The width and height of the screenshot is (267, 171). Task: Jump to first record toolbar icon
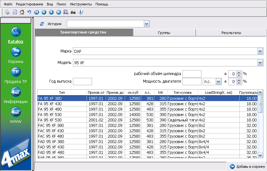click(37, 12)
